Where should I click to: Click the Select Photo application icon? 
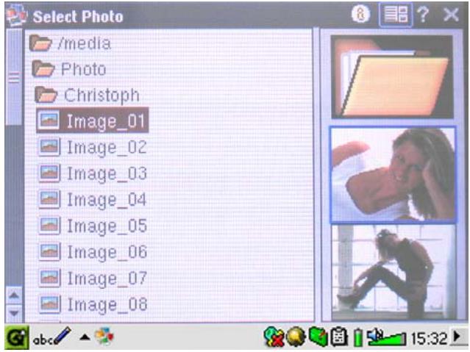pyautogui.click(x=17, y=15)
